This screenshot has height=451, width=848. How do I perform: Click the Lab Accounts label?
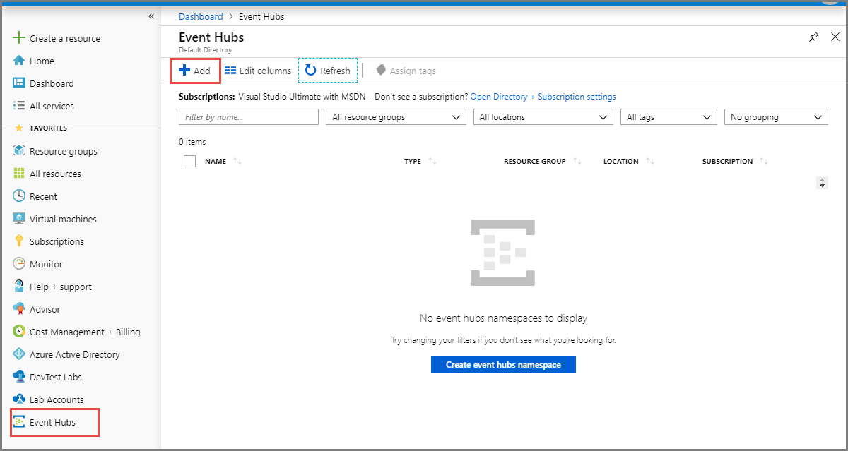57,399
